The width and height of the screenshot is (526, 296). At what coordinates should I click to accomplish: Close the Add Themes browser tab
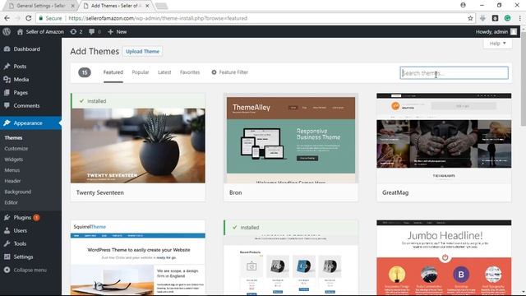(x=147, y=6)
